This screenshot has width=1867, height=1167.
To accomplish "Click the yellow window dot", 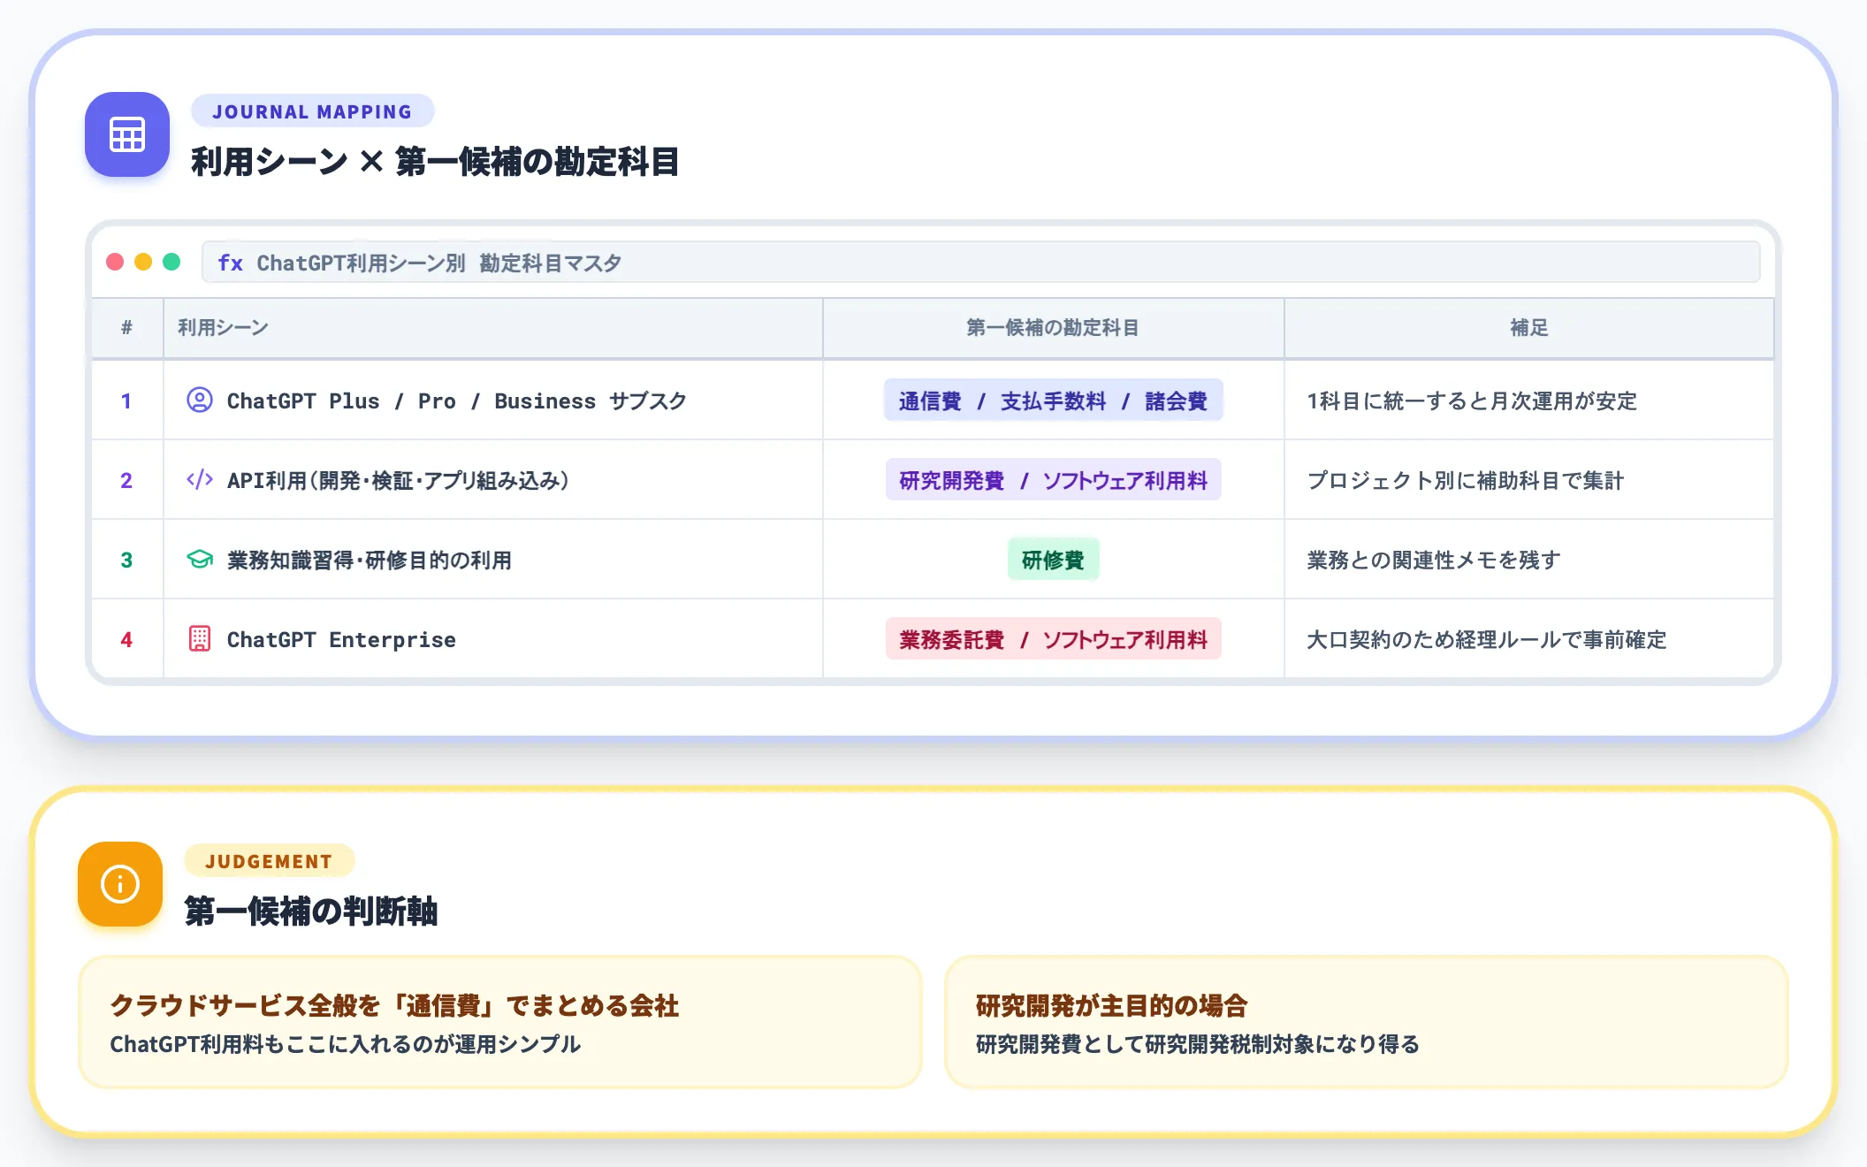I will [143, 263].
